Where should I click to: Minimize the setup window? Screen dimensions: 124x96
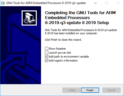[95, 3]
